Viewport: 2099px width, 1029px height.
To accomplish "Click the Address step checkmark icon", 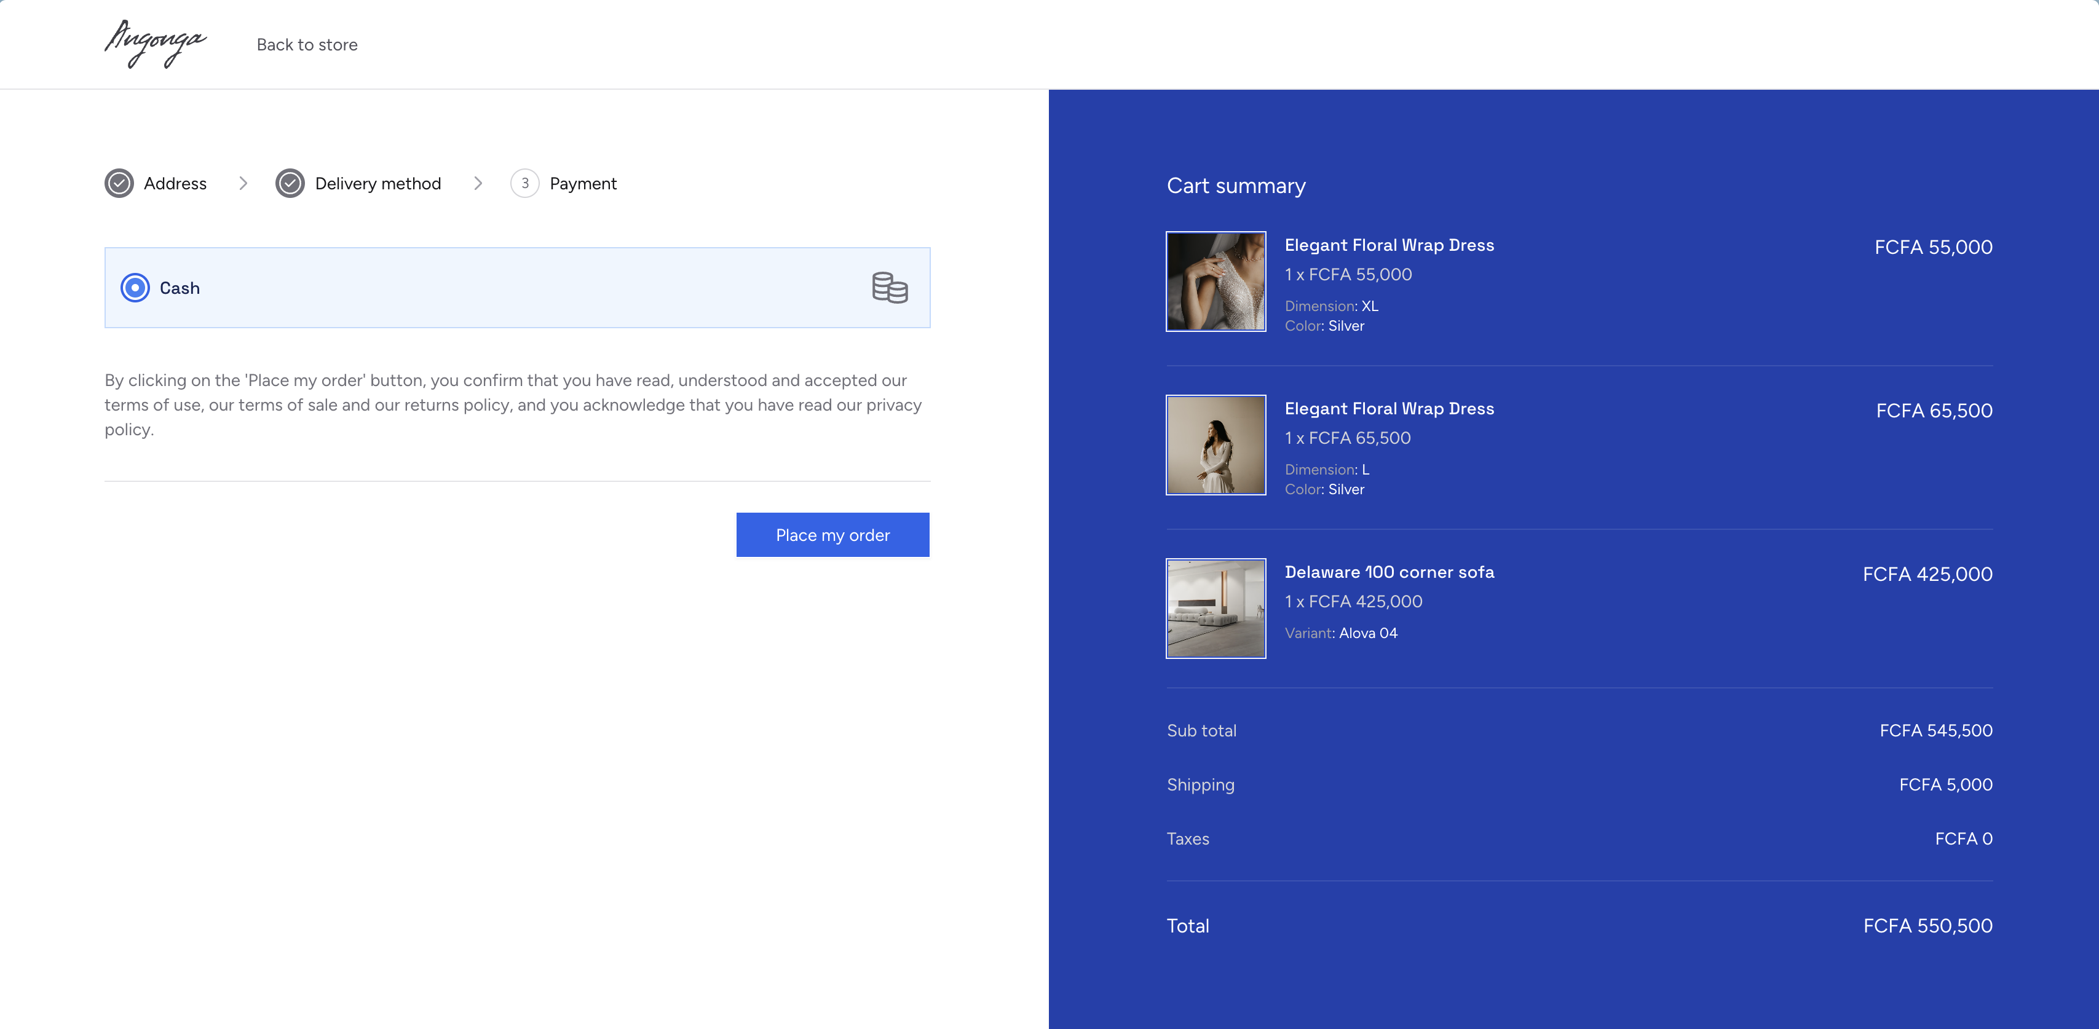I will [x=119, y=183].
